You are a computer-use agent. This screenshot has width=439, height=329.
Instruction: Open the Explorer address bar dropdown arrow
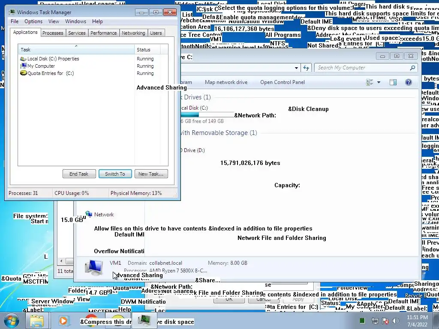click(296, 68)
